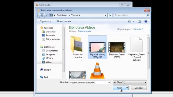This screenshot has height=97, width=173.
Task: Click the Cancelar button
Action: click(x=139, y=88)
